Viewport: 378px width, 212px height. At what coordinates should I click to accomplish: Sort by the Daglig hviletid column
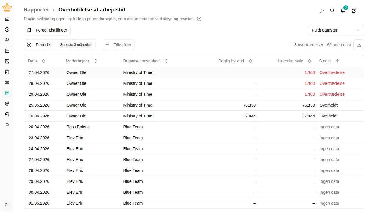(235, 61)
